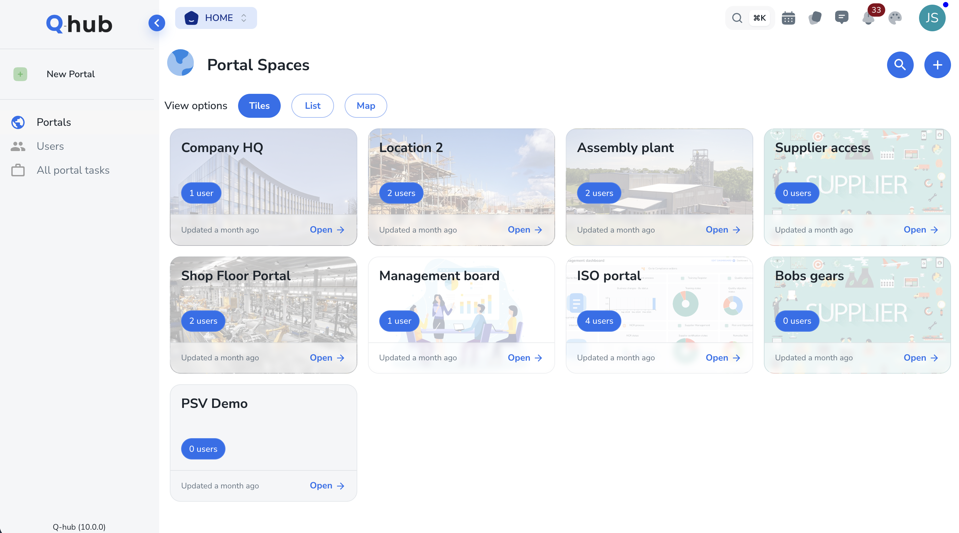Click the Q-hub logo
Viewport: 959px width, 533px height.
pyautogui.click(x=79, y=23)
